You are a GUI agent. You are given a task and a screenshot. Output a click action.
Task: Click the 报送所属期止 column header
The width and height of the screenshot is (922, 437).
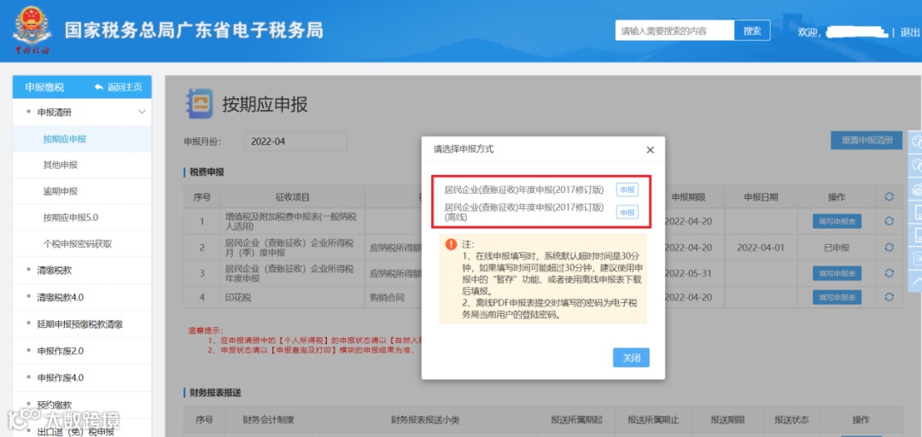[653, 420]
